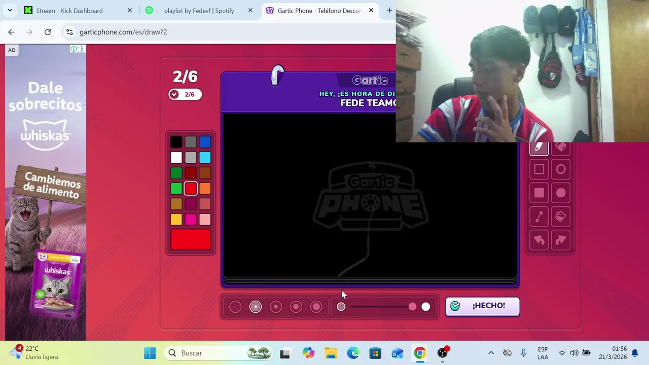649x365 pixels.
Task: Pick the light pink color swatch
Action: tap(205, 220)
